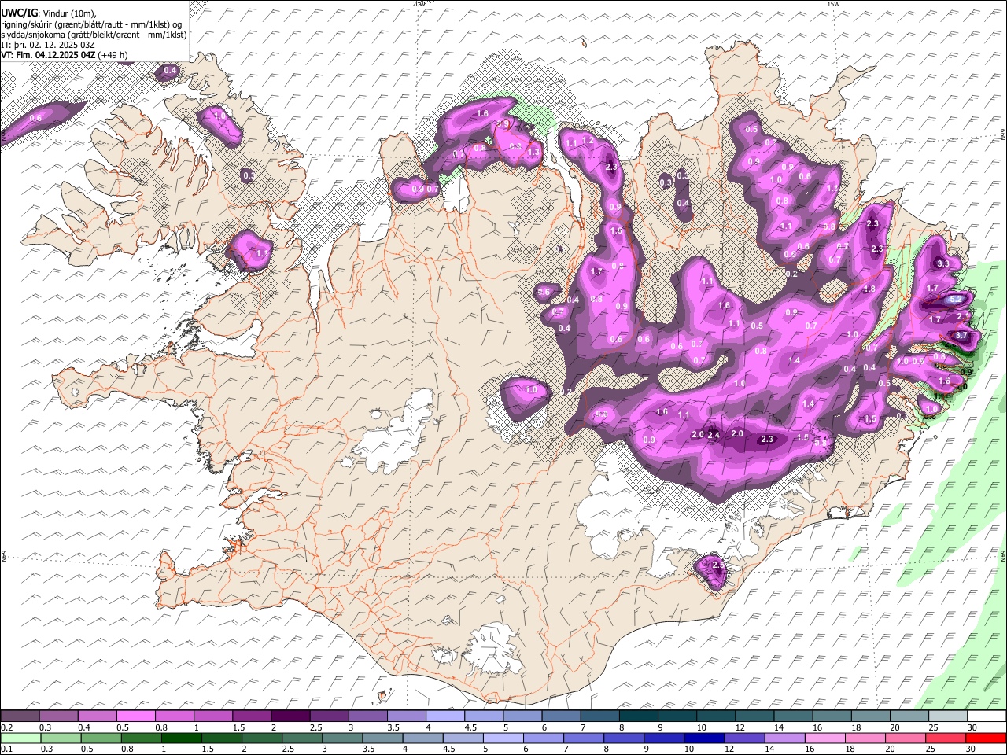The image size is (1007, 755).
Task: Click the "25" label in the lower legend row
Action: pyautogui.click(x=930, y=749)
